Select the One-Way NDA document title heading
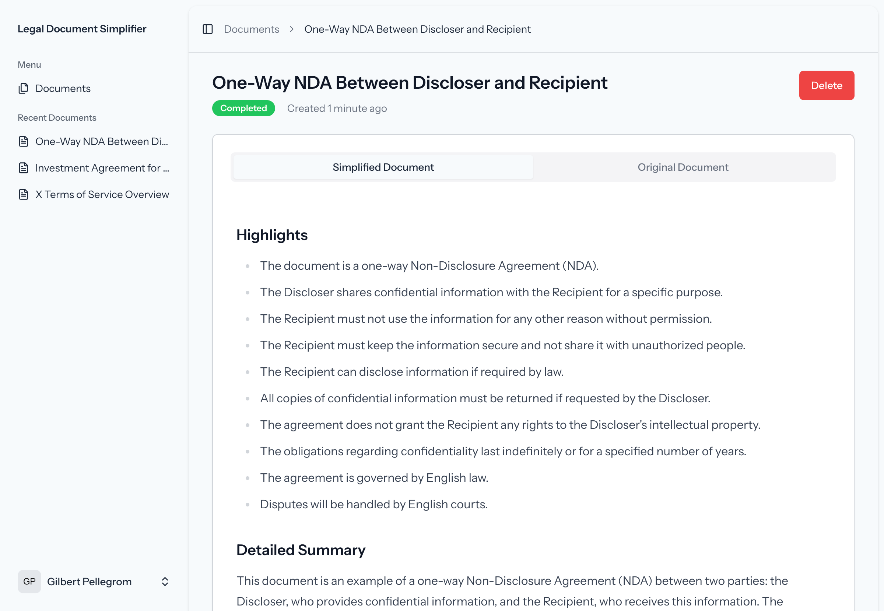884x611 pixels. pos(410,82)
